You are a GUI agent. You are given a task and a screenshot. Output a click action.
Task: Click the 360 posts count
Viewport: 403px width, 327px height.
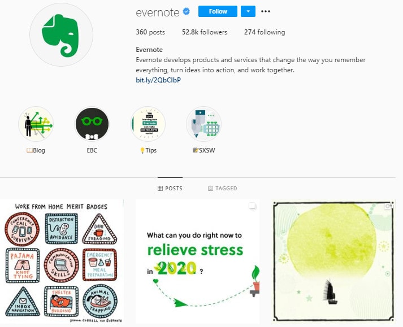(x=150, y=32)
